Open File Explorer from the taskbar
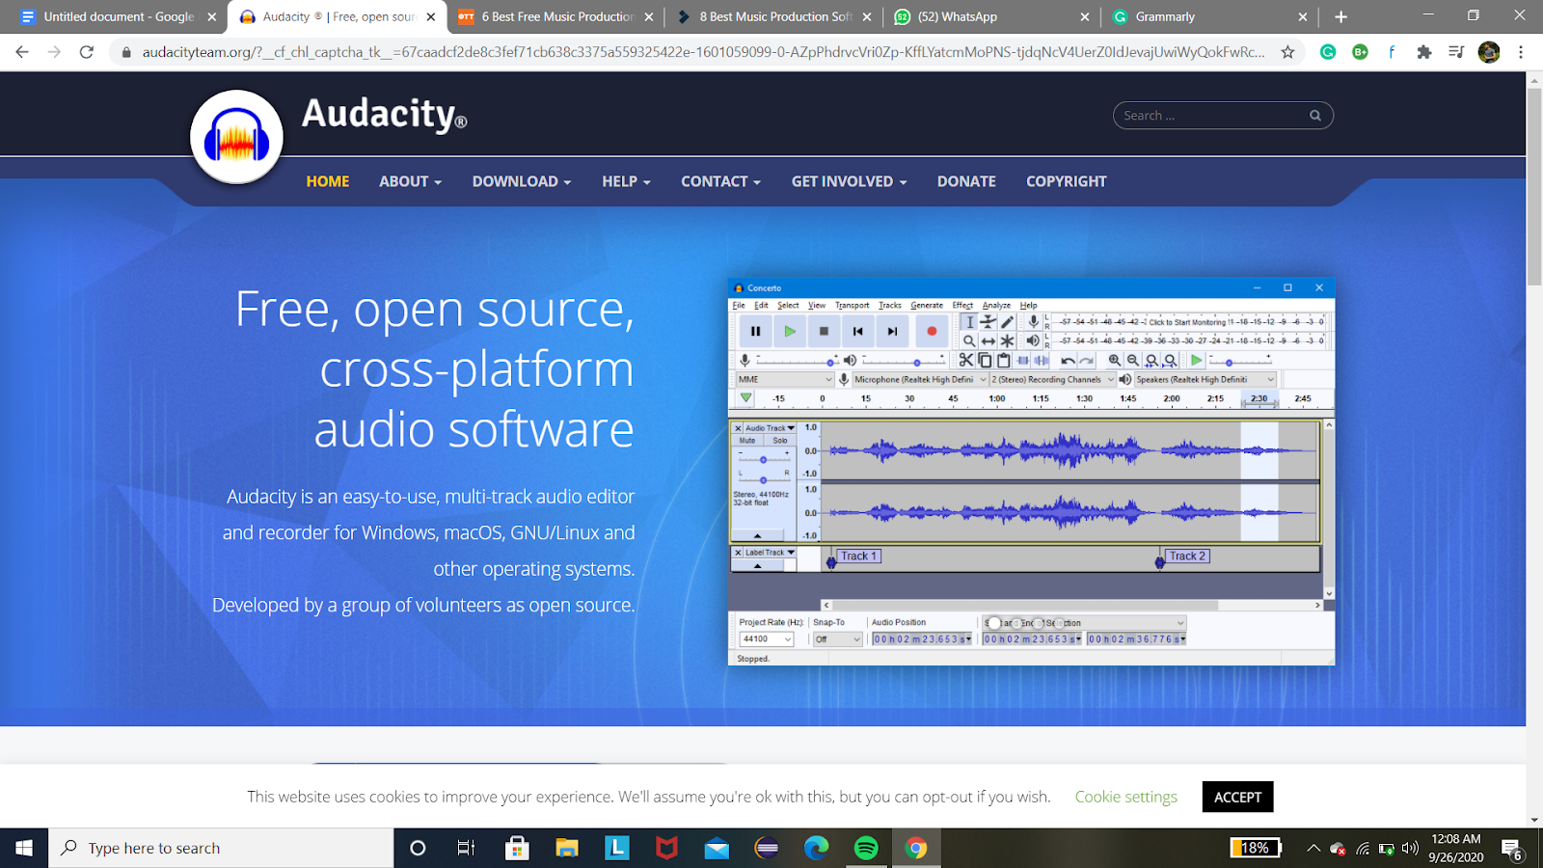This screenshot has height=868, width=1543. point(567,848)
